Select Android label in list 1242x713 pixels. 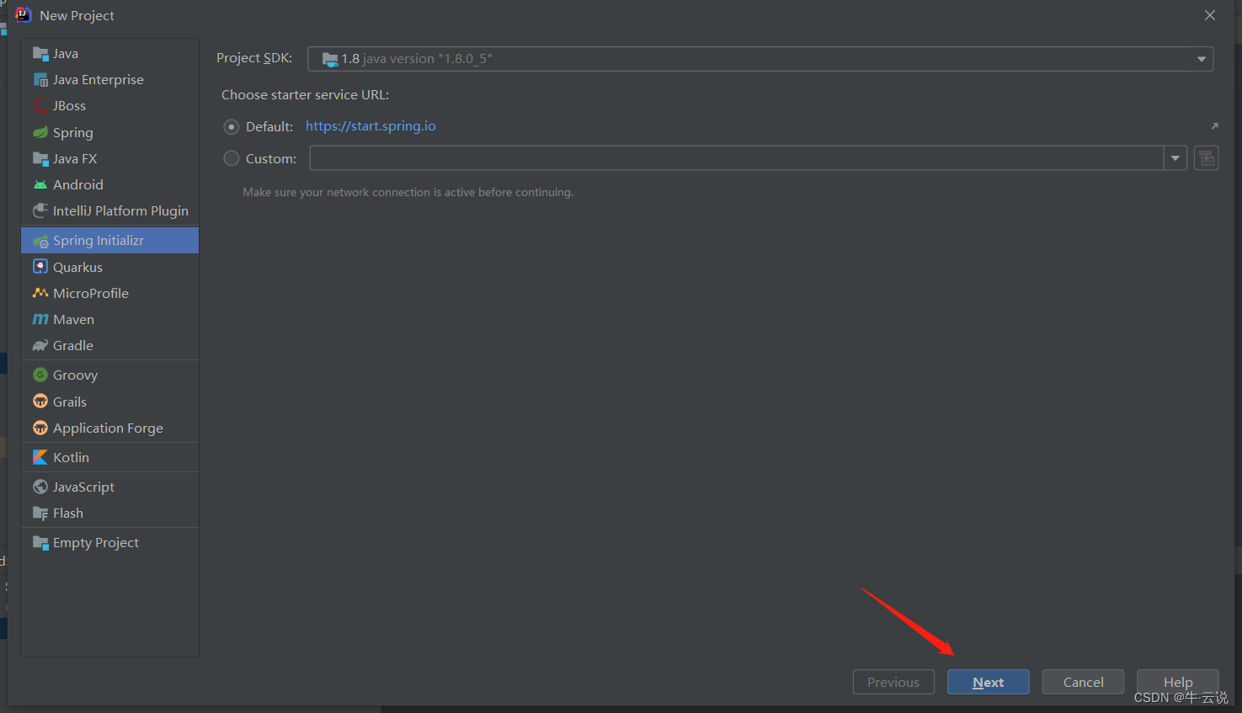coord(78,185)
